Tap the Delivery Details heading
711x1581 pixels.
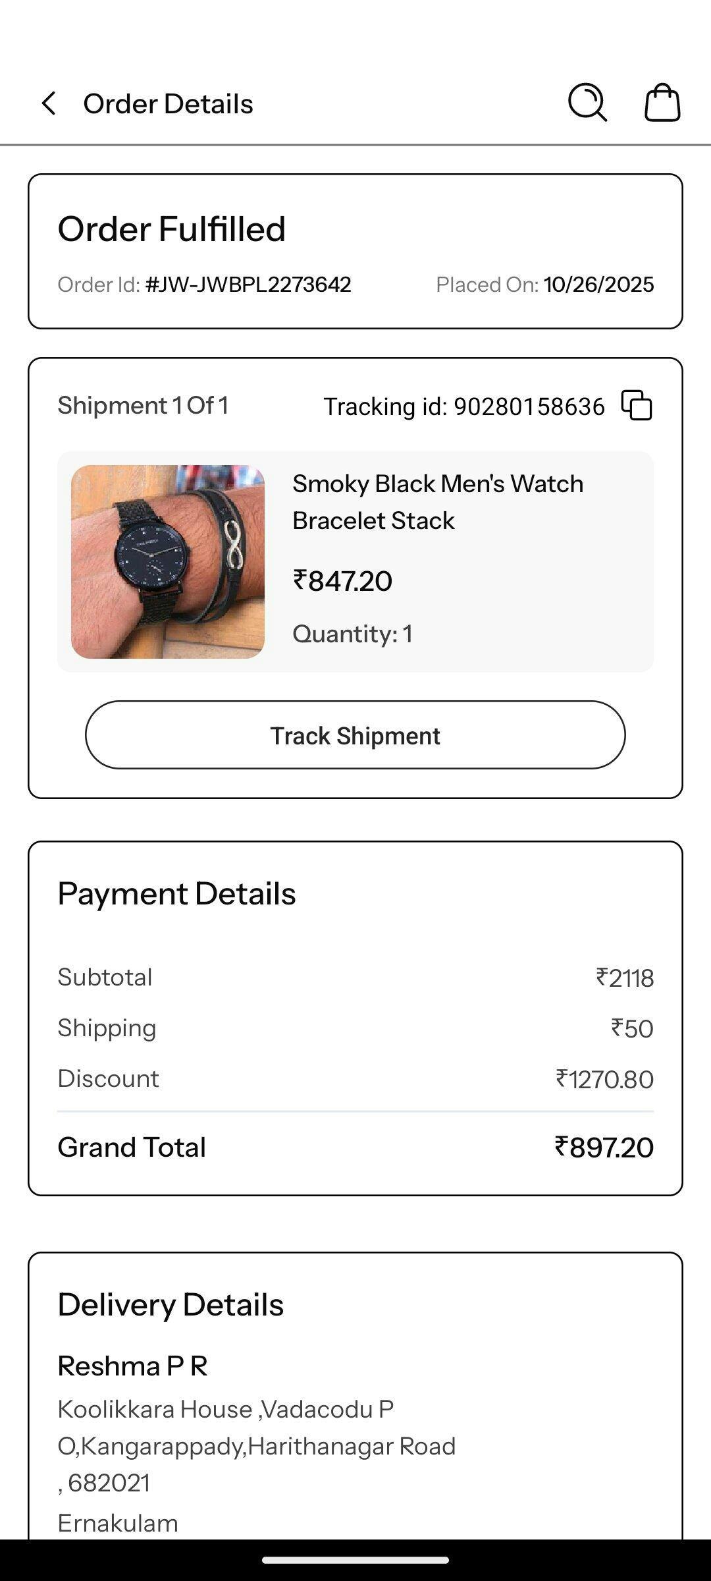click(171, 1305)
